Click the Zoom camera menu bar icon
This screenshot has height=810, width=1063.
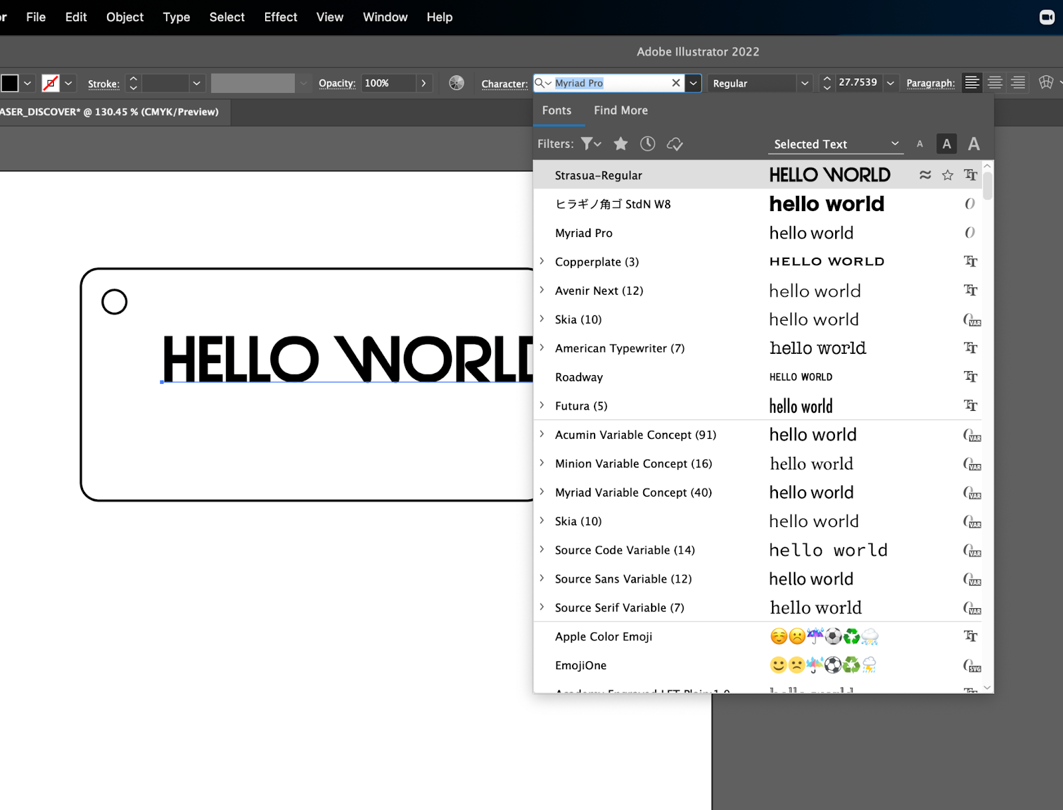point(1047,17)
